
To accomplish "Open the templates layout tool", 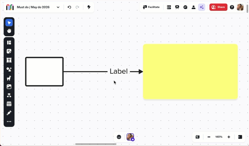I will (9, 43).
